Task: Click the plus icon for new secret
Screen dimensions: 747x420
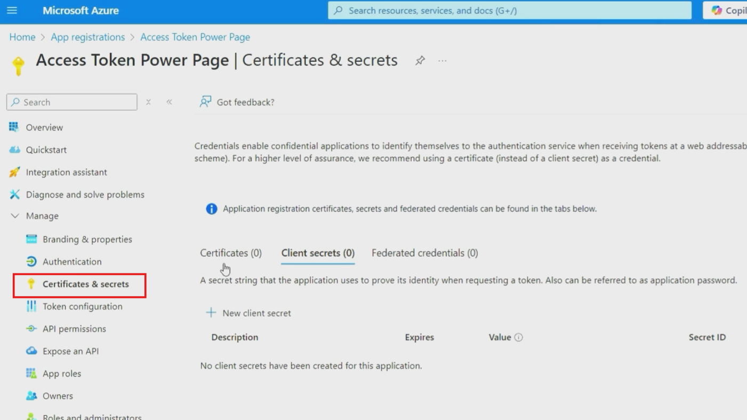Action: tap(211, 313)
